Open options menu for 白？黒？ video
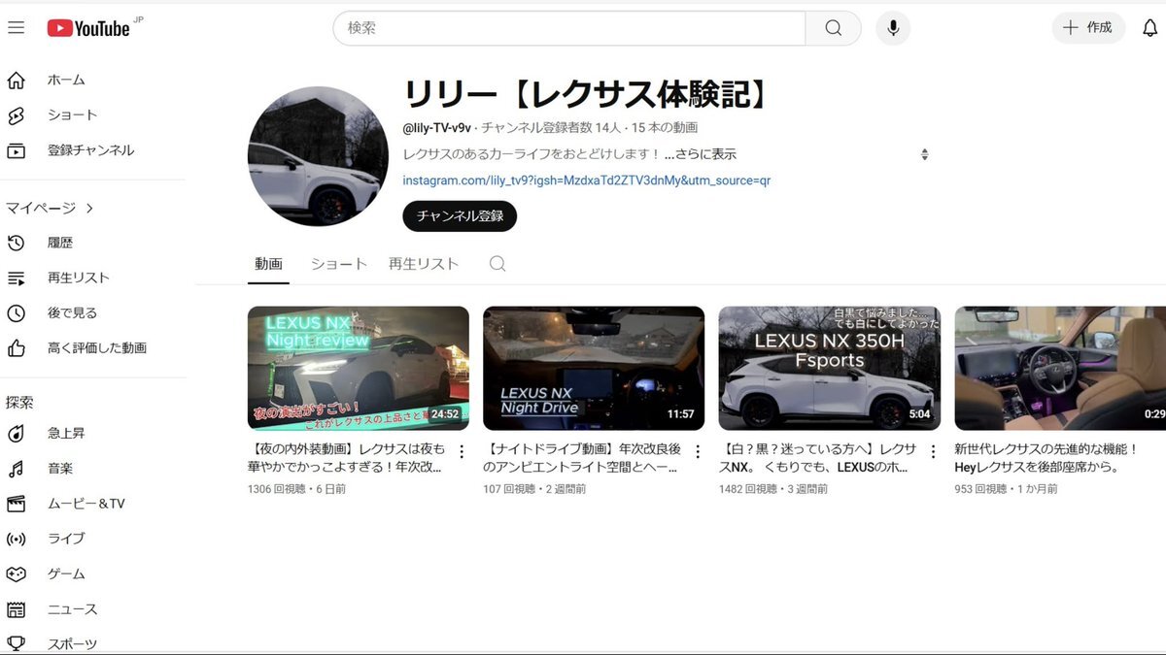 point(933,451)
